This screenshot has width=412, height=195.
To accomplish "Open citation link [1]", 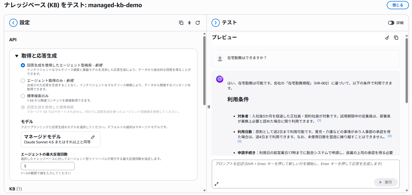I will tap(319, 120).
